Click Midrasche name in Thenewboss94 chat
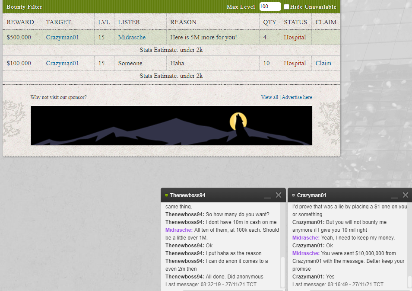Screen dimensions: 412x291 (x=179, y=230)
